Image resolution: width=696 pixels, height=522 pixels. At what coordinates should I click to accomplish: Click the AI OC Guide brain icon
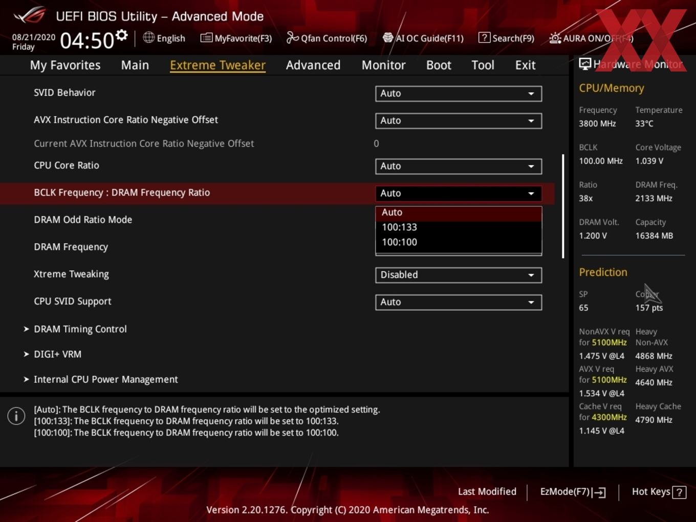click(388, 38)
